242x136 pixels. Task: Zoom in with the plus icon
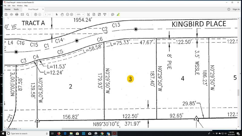(72, 15)
